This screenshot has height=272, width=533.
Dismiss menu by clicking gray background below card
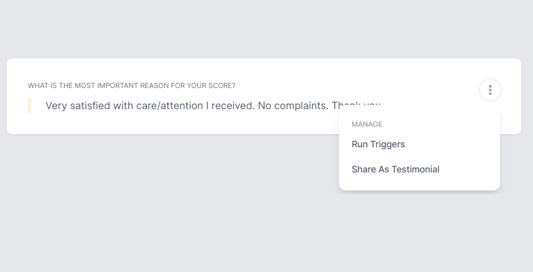tap(170, 204)
